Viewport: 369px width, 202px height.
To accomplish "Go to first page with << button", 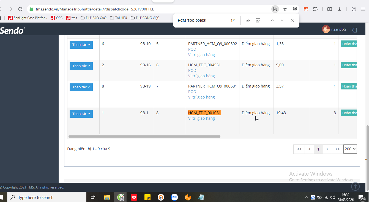I will click(x=299, y=149).
